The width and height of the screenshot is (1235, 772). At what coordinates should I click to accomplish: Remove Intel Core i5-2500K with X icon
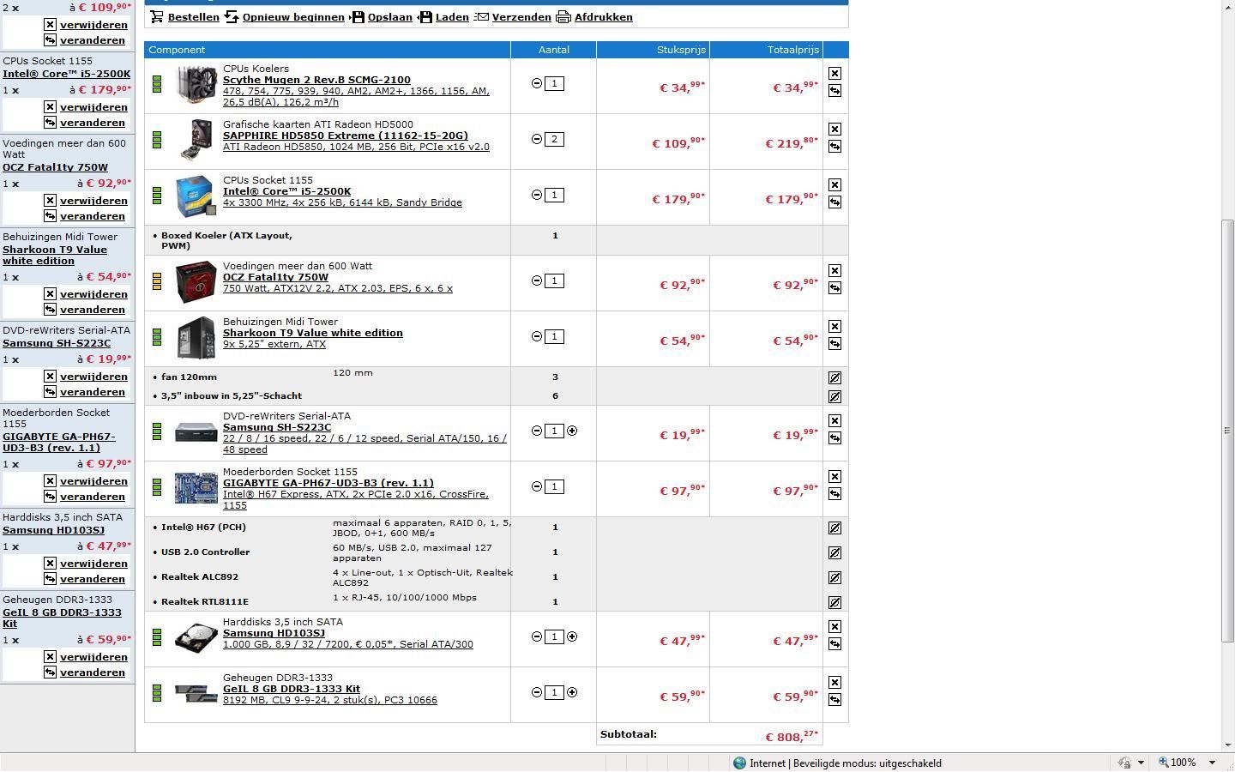pyautogui.click(x=834, y=185)
